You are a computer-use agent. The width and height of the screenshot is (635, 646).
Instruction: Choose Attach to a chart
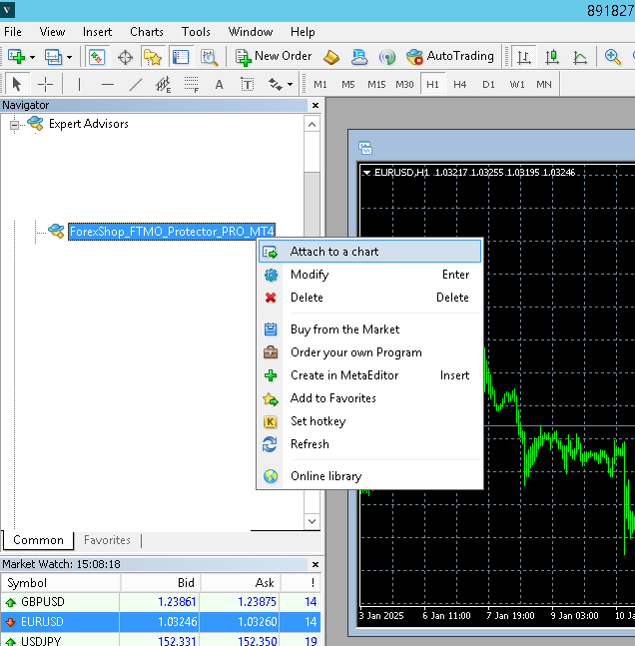(x=369, y=252)
